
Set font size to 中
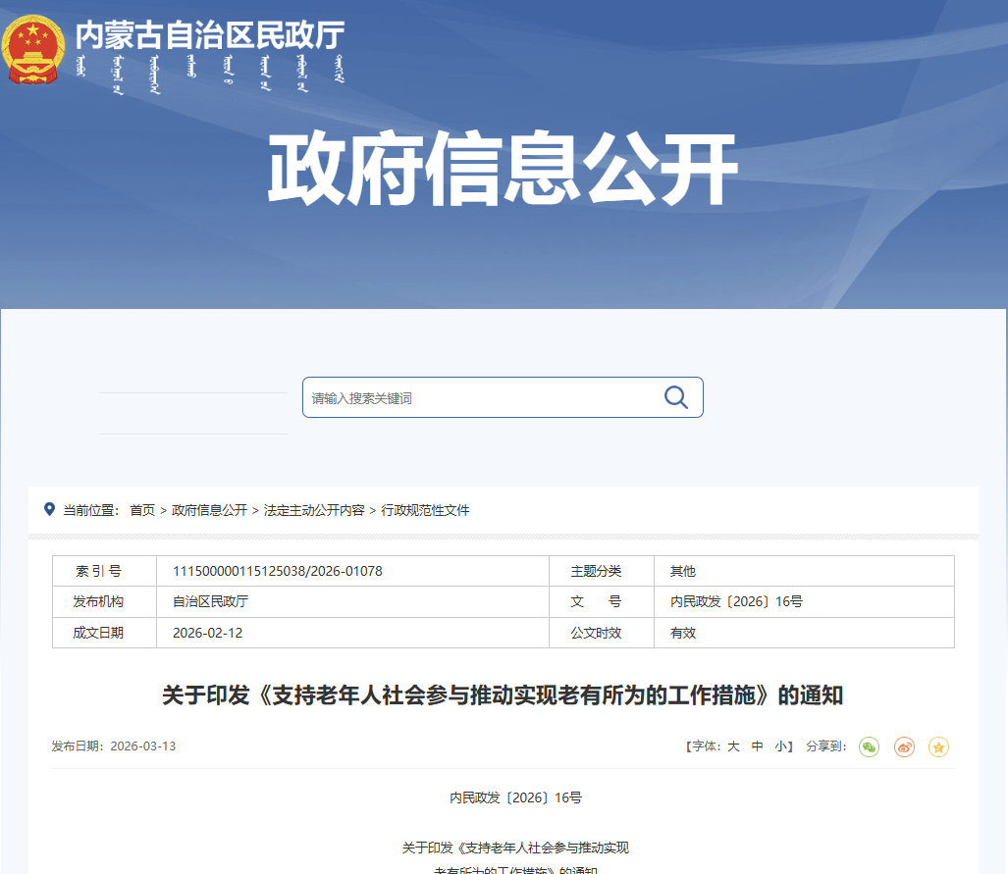pos(757,746)
